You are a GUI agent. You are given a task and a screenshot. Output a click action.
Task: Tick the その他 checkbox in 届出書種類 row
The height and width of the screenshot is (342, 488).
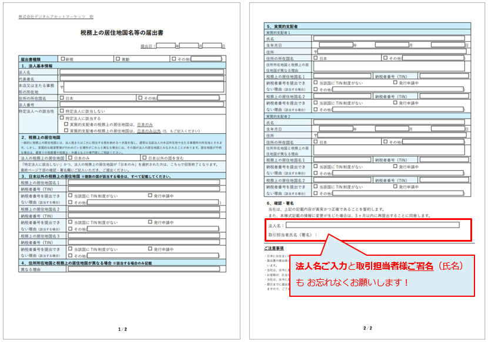click(174, 59)
